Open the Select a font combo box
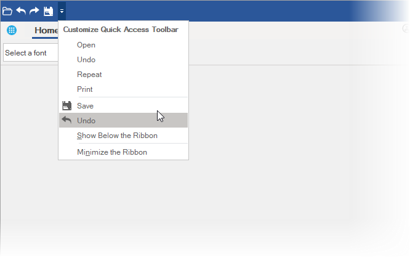410x257 pixels. tap(31, 53)
